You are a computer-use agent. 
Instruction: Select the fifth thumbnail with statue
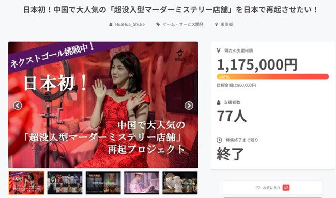(180, 183)
